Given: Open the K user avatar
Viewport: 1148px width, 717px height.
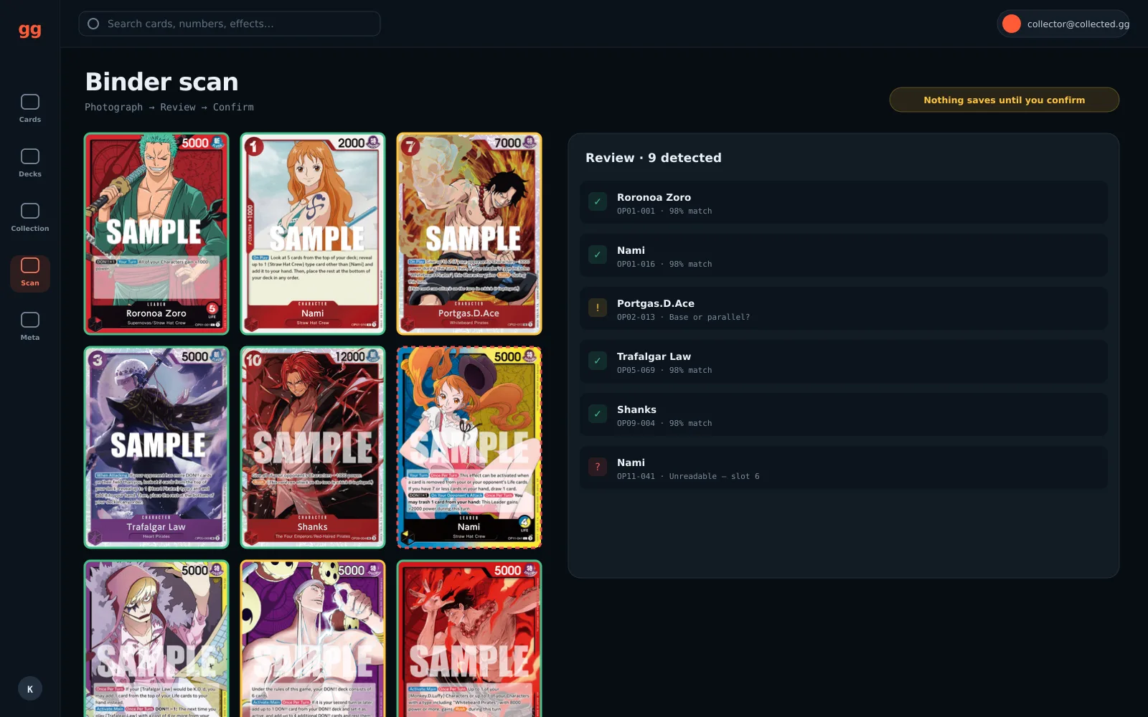Looking at the screenshot, I should [30, 689].
